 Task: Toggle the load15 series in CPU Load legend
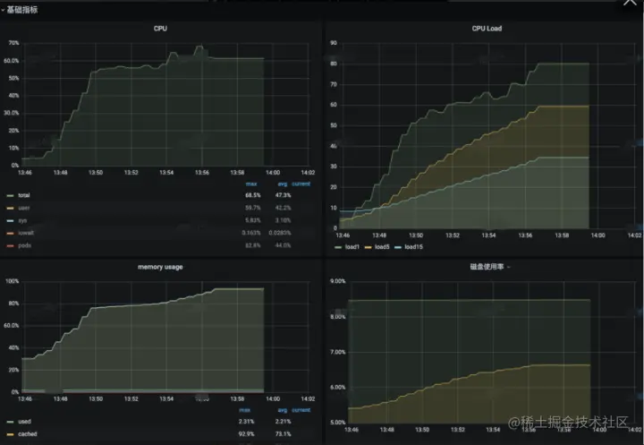pos(413,247)
